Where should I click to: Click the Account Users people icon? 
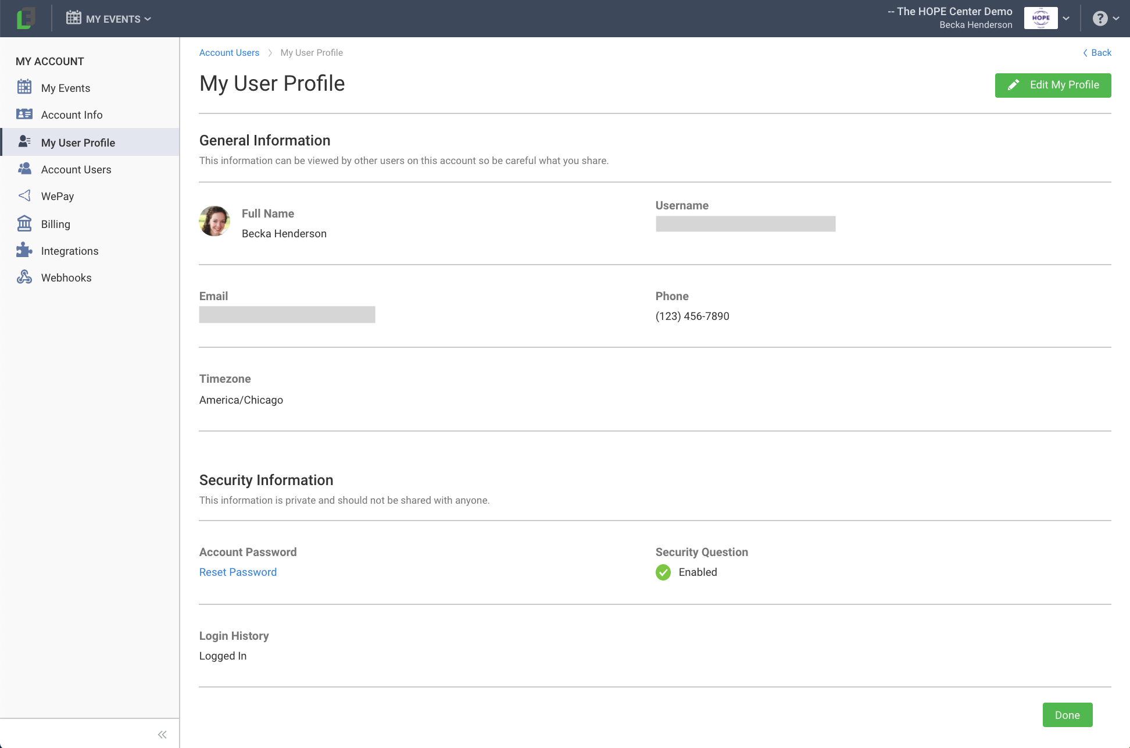tap(24, 169)
